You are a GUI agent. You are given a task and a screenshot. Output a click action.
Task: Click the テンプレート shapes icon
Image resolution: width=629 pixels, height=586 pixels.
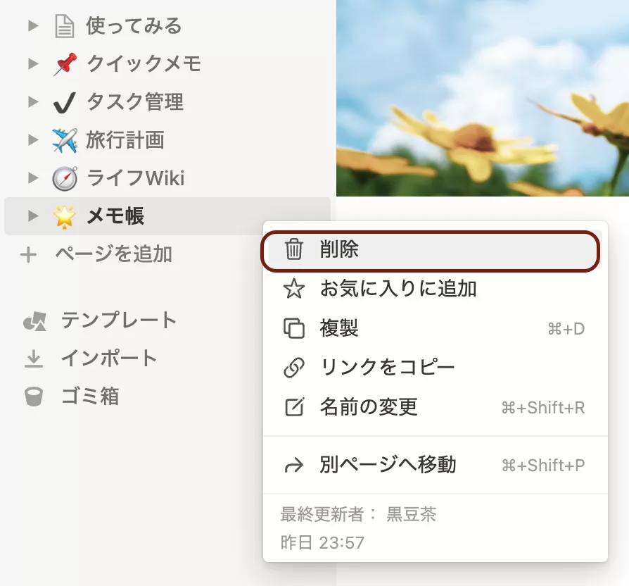click(34, 321)
